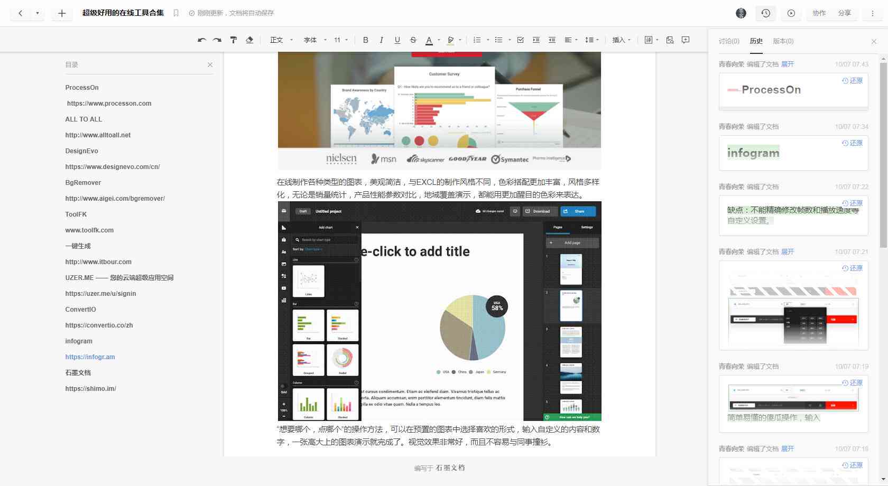The height and width of the screenshot is (486, 888).
Task: Switch to the 讨论(0) tab
Action: pyautogui.click(x=729, y=41)
